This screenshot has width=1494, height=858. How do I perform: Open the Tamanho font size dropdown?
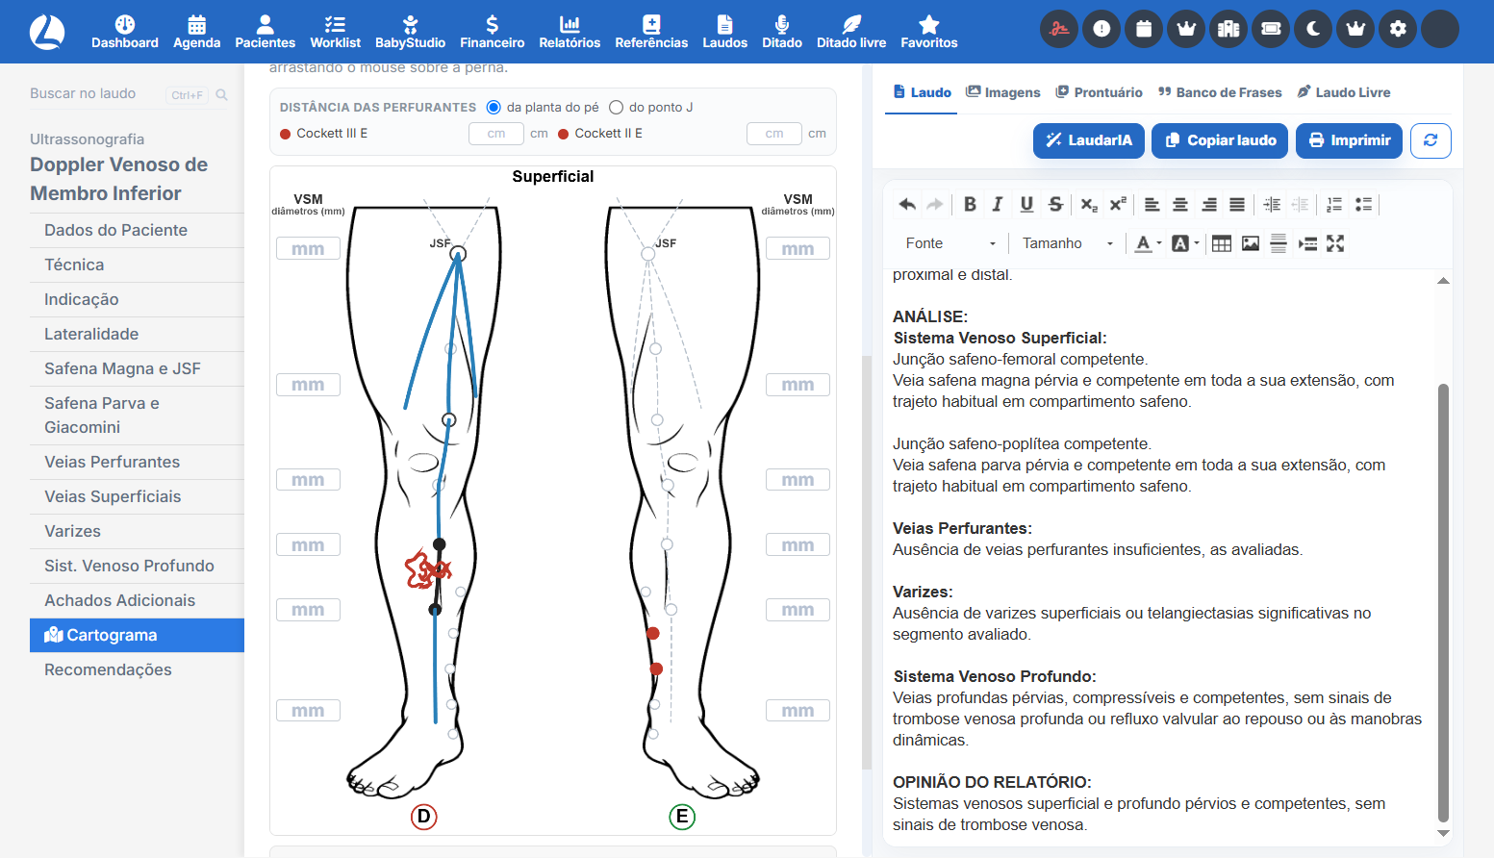1068,243
